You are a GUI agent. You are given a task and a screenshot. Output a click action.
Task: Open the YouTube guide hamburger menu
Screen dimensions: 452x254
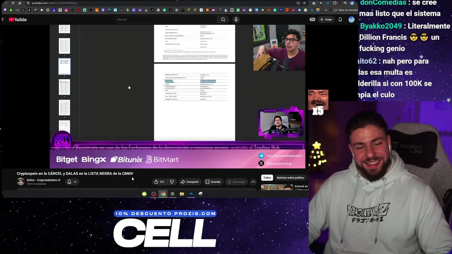pos(2,19)
